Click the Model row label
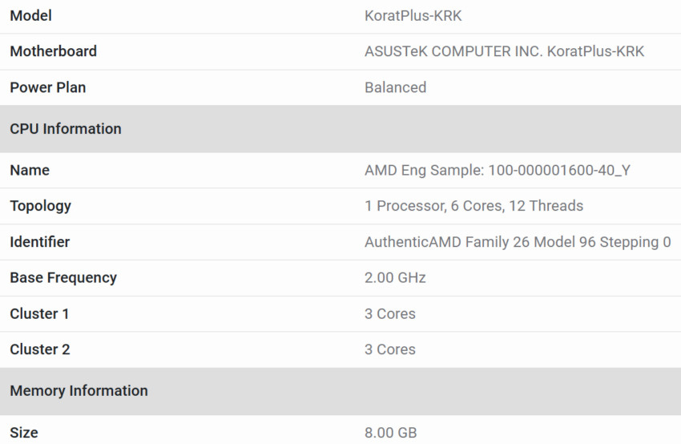Viewport: 681px width, 444px height. pos(30,16)
